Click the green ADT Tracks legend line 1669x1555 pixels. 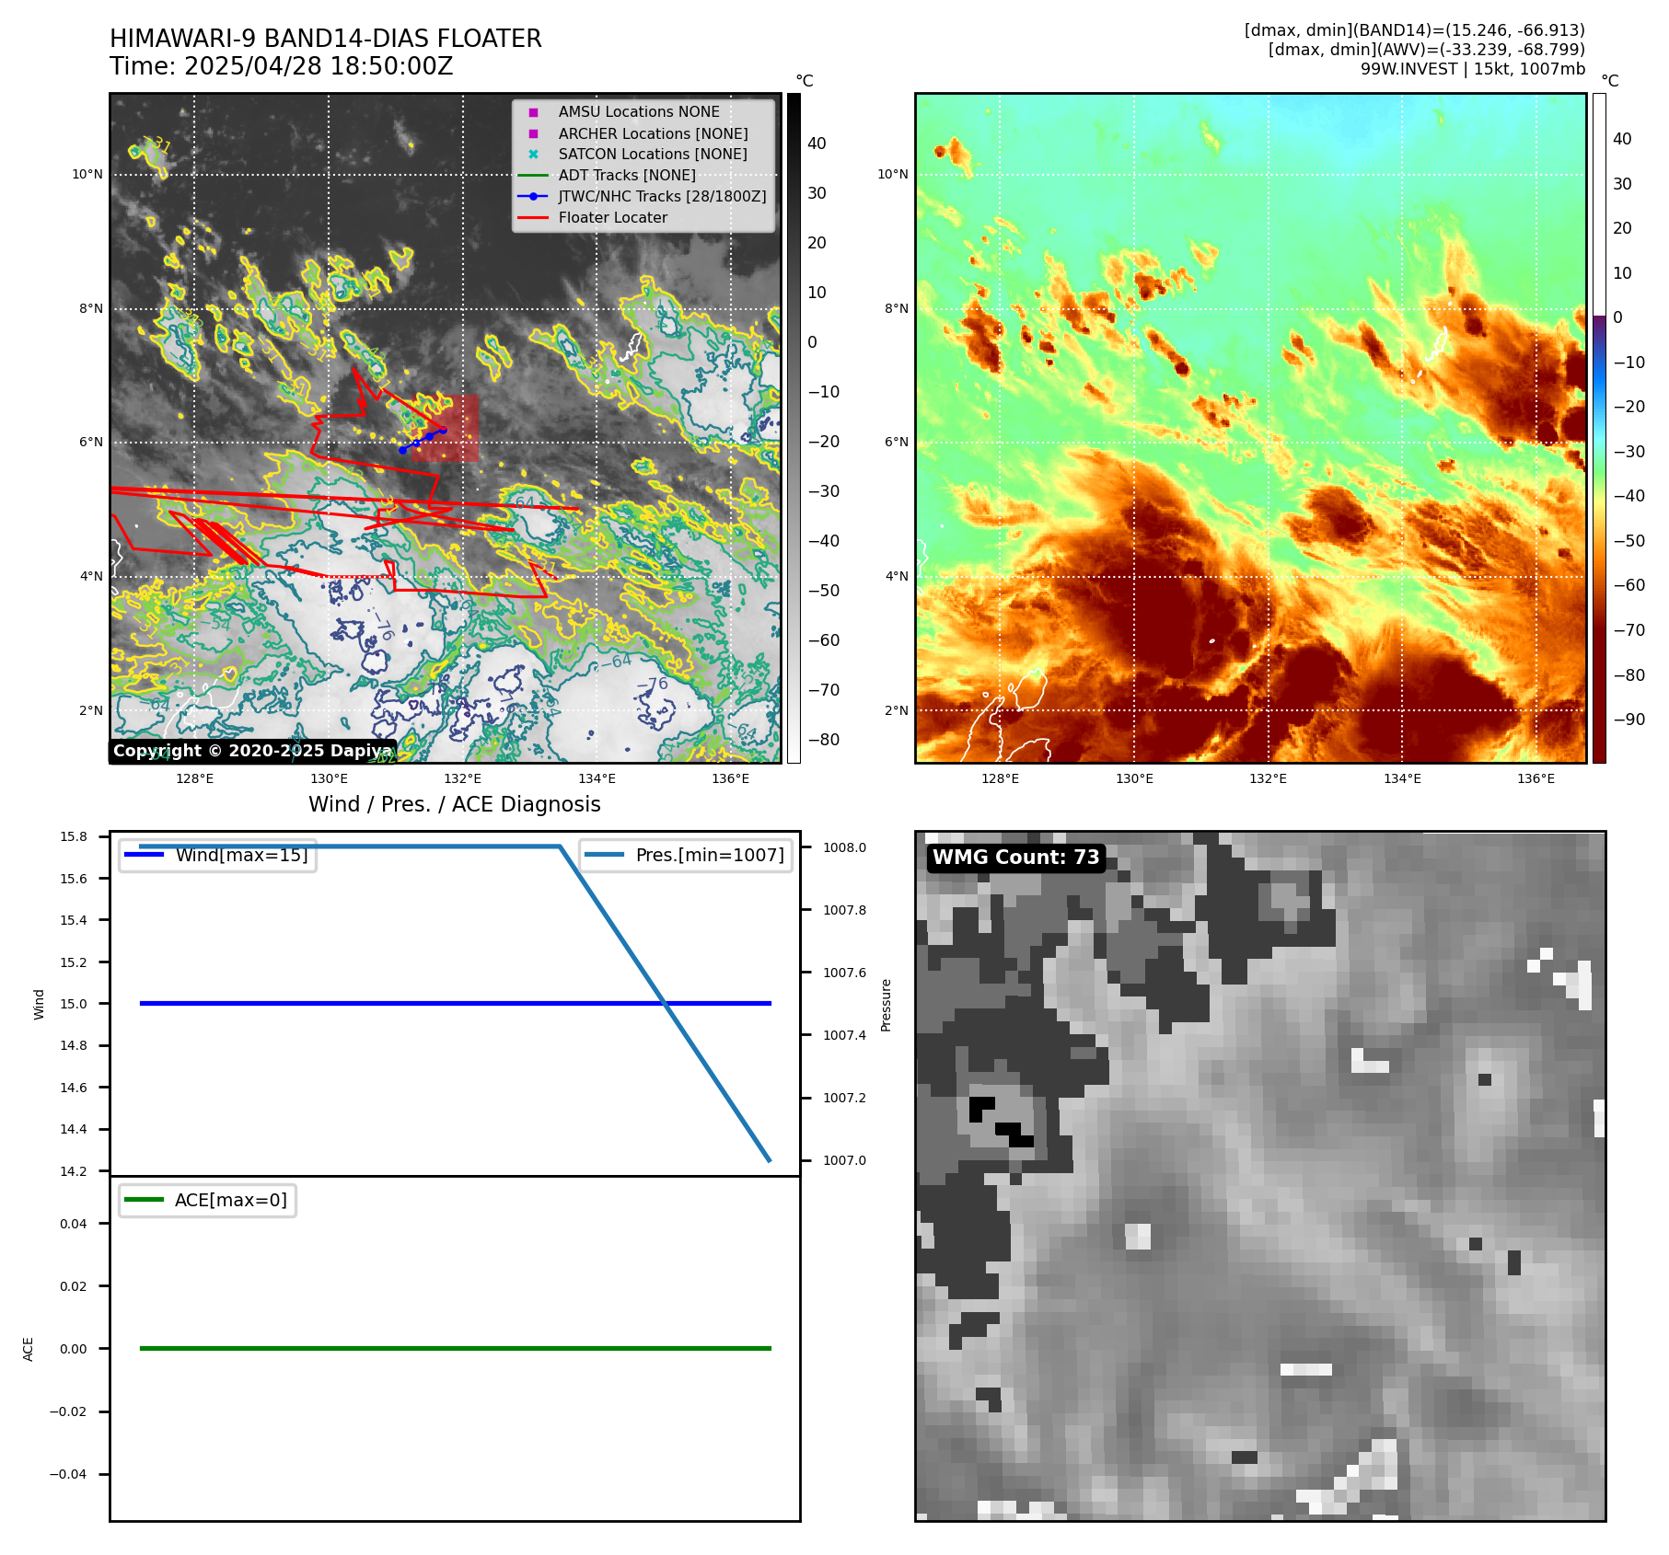[x=533, y=175]
